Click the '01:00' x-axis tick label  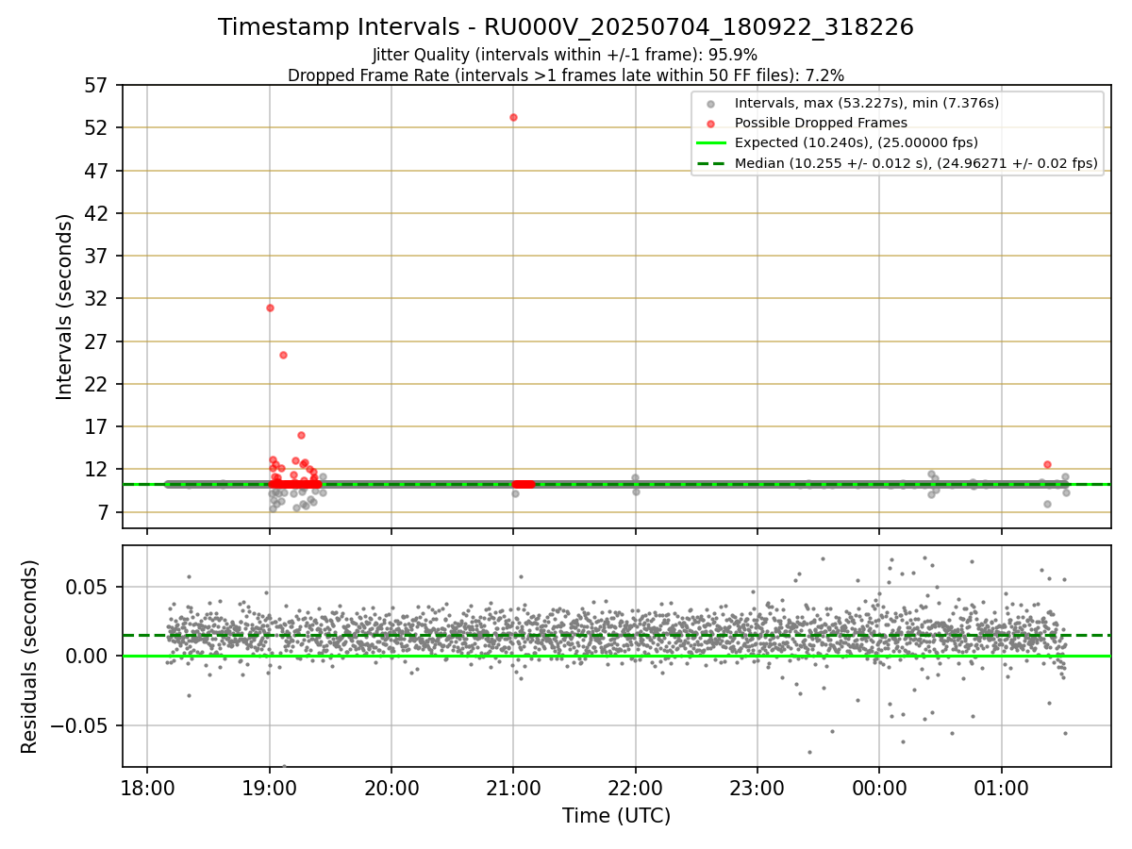[x=1002, y=787]
